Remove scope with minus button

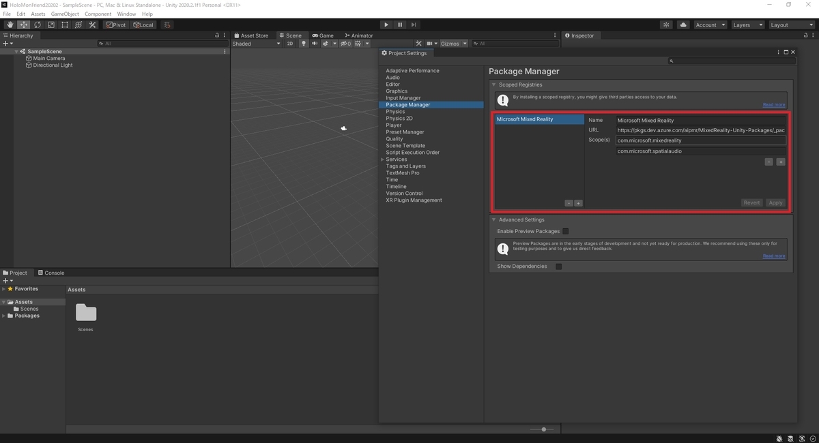point(768,162)
